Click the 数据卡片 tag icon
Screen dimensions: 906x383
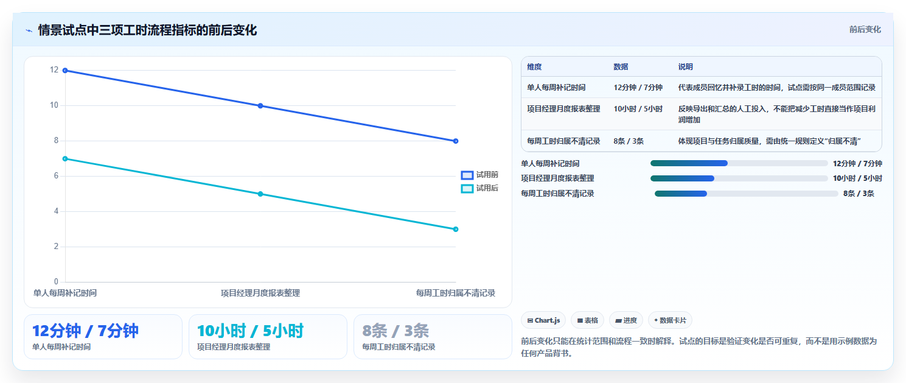point(656,320)
